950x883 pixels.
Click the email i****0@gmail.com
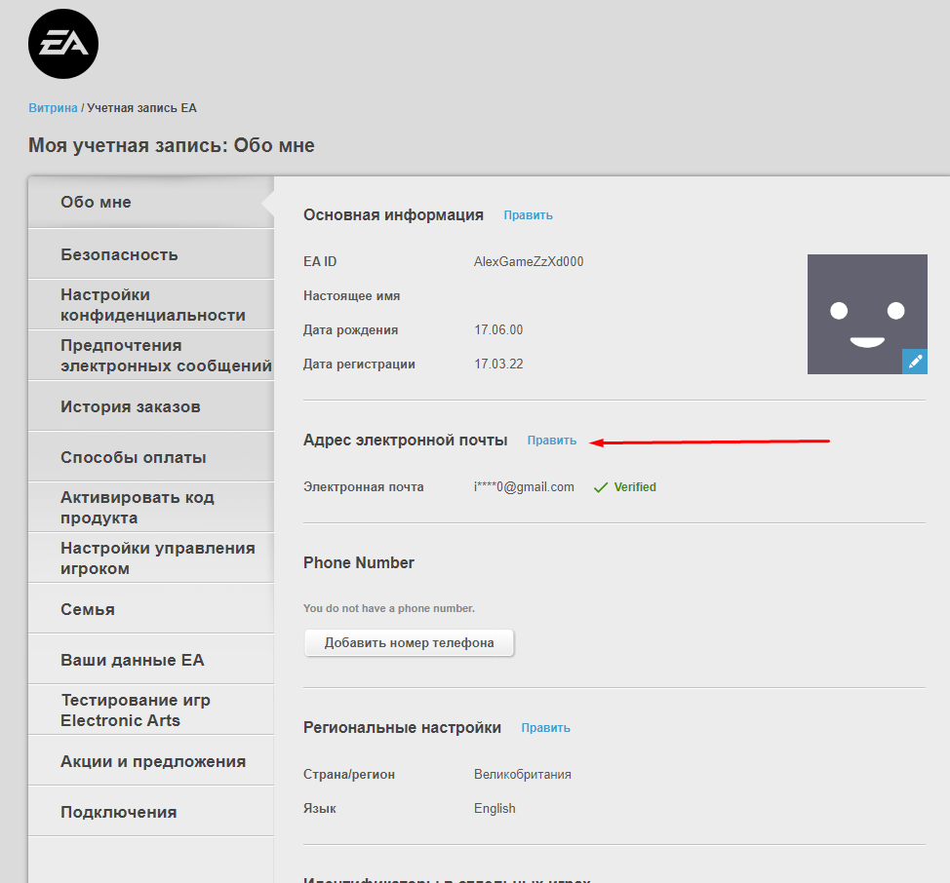pos(524,487)
